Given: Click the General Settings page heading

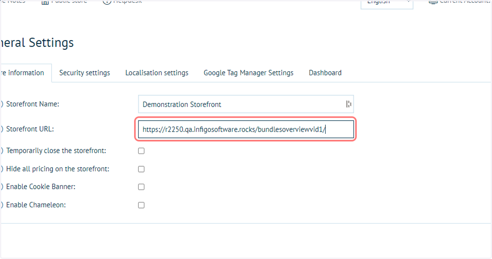Looking at the screenshot, I should (x=37, y=43).
